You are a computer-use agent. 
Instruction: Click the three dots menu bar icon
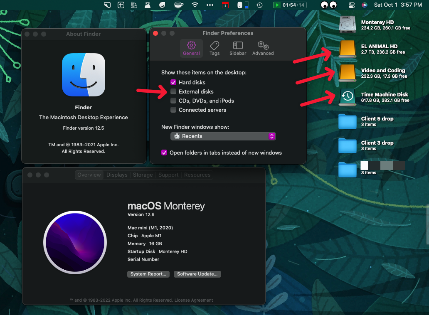pos(210,5)
